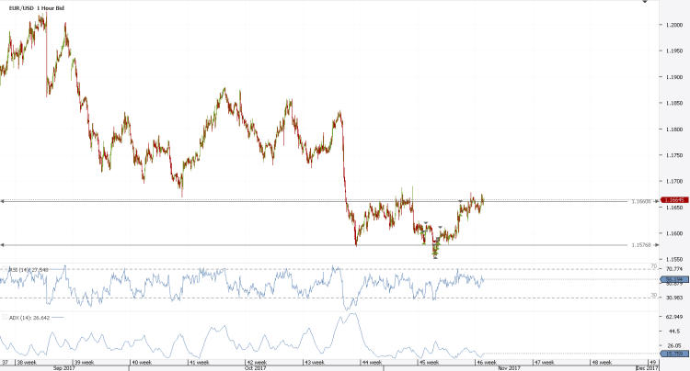
Task: Click the 39 week time axis label
Action: 84,363
